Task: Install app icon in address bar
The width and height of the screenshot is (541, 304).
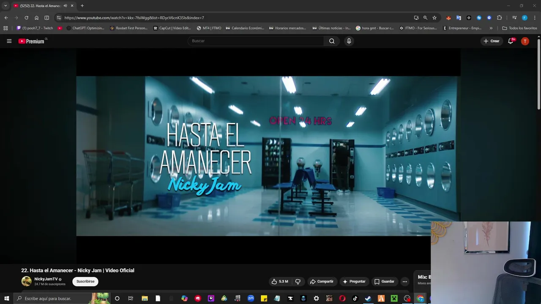Action: 416,18
